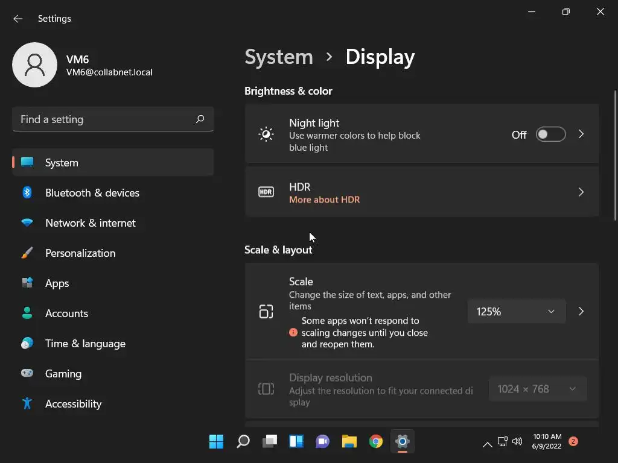Turn on the Night light toggle

(x=550, y=134)
